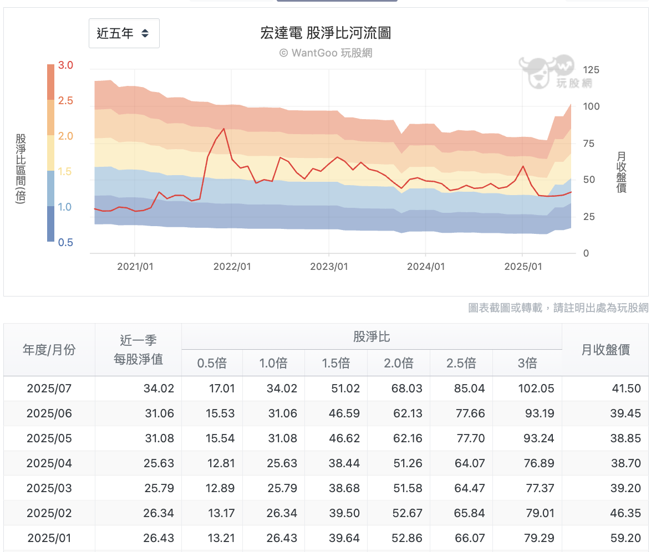Click the red price line peak near 2022/01
The height and width of the screenshot is (552, 651).
(224, 129)
